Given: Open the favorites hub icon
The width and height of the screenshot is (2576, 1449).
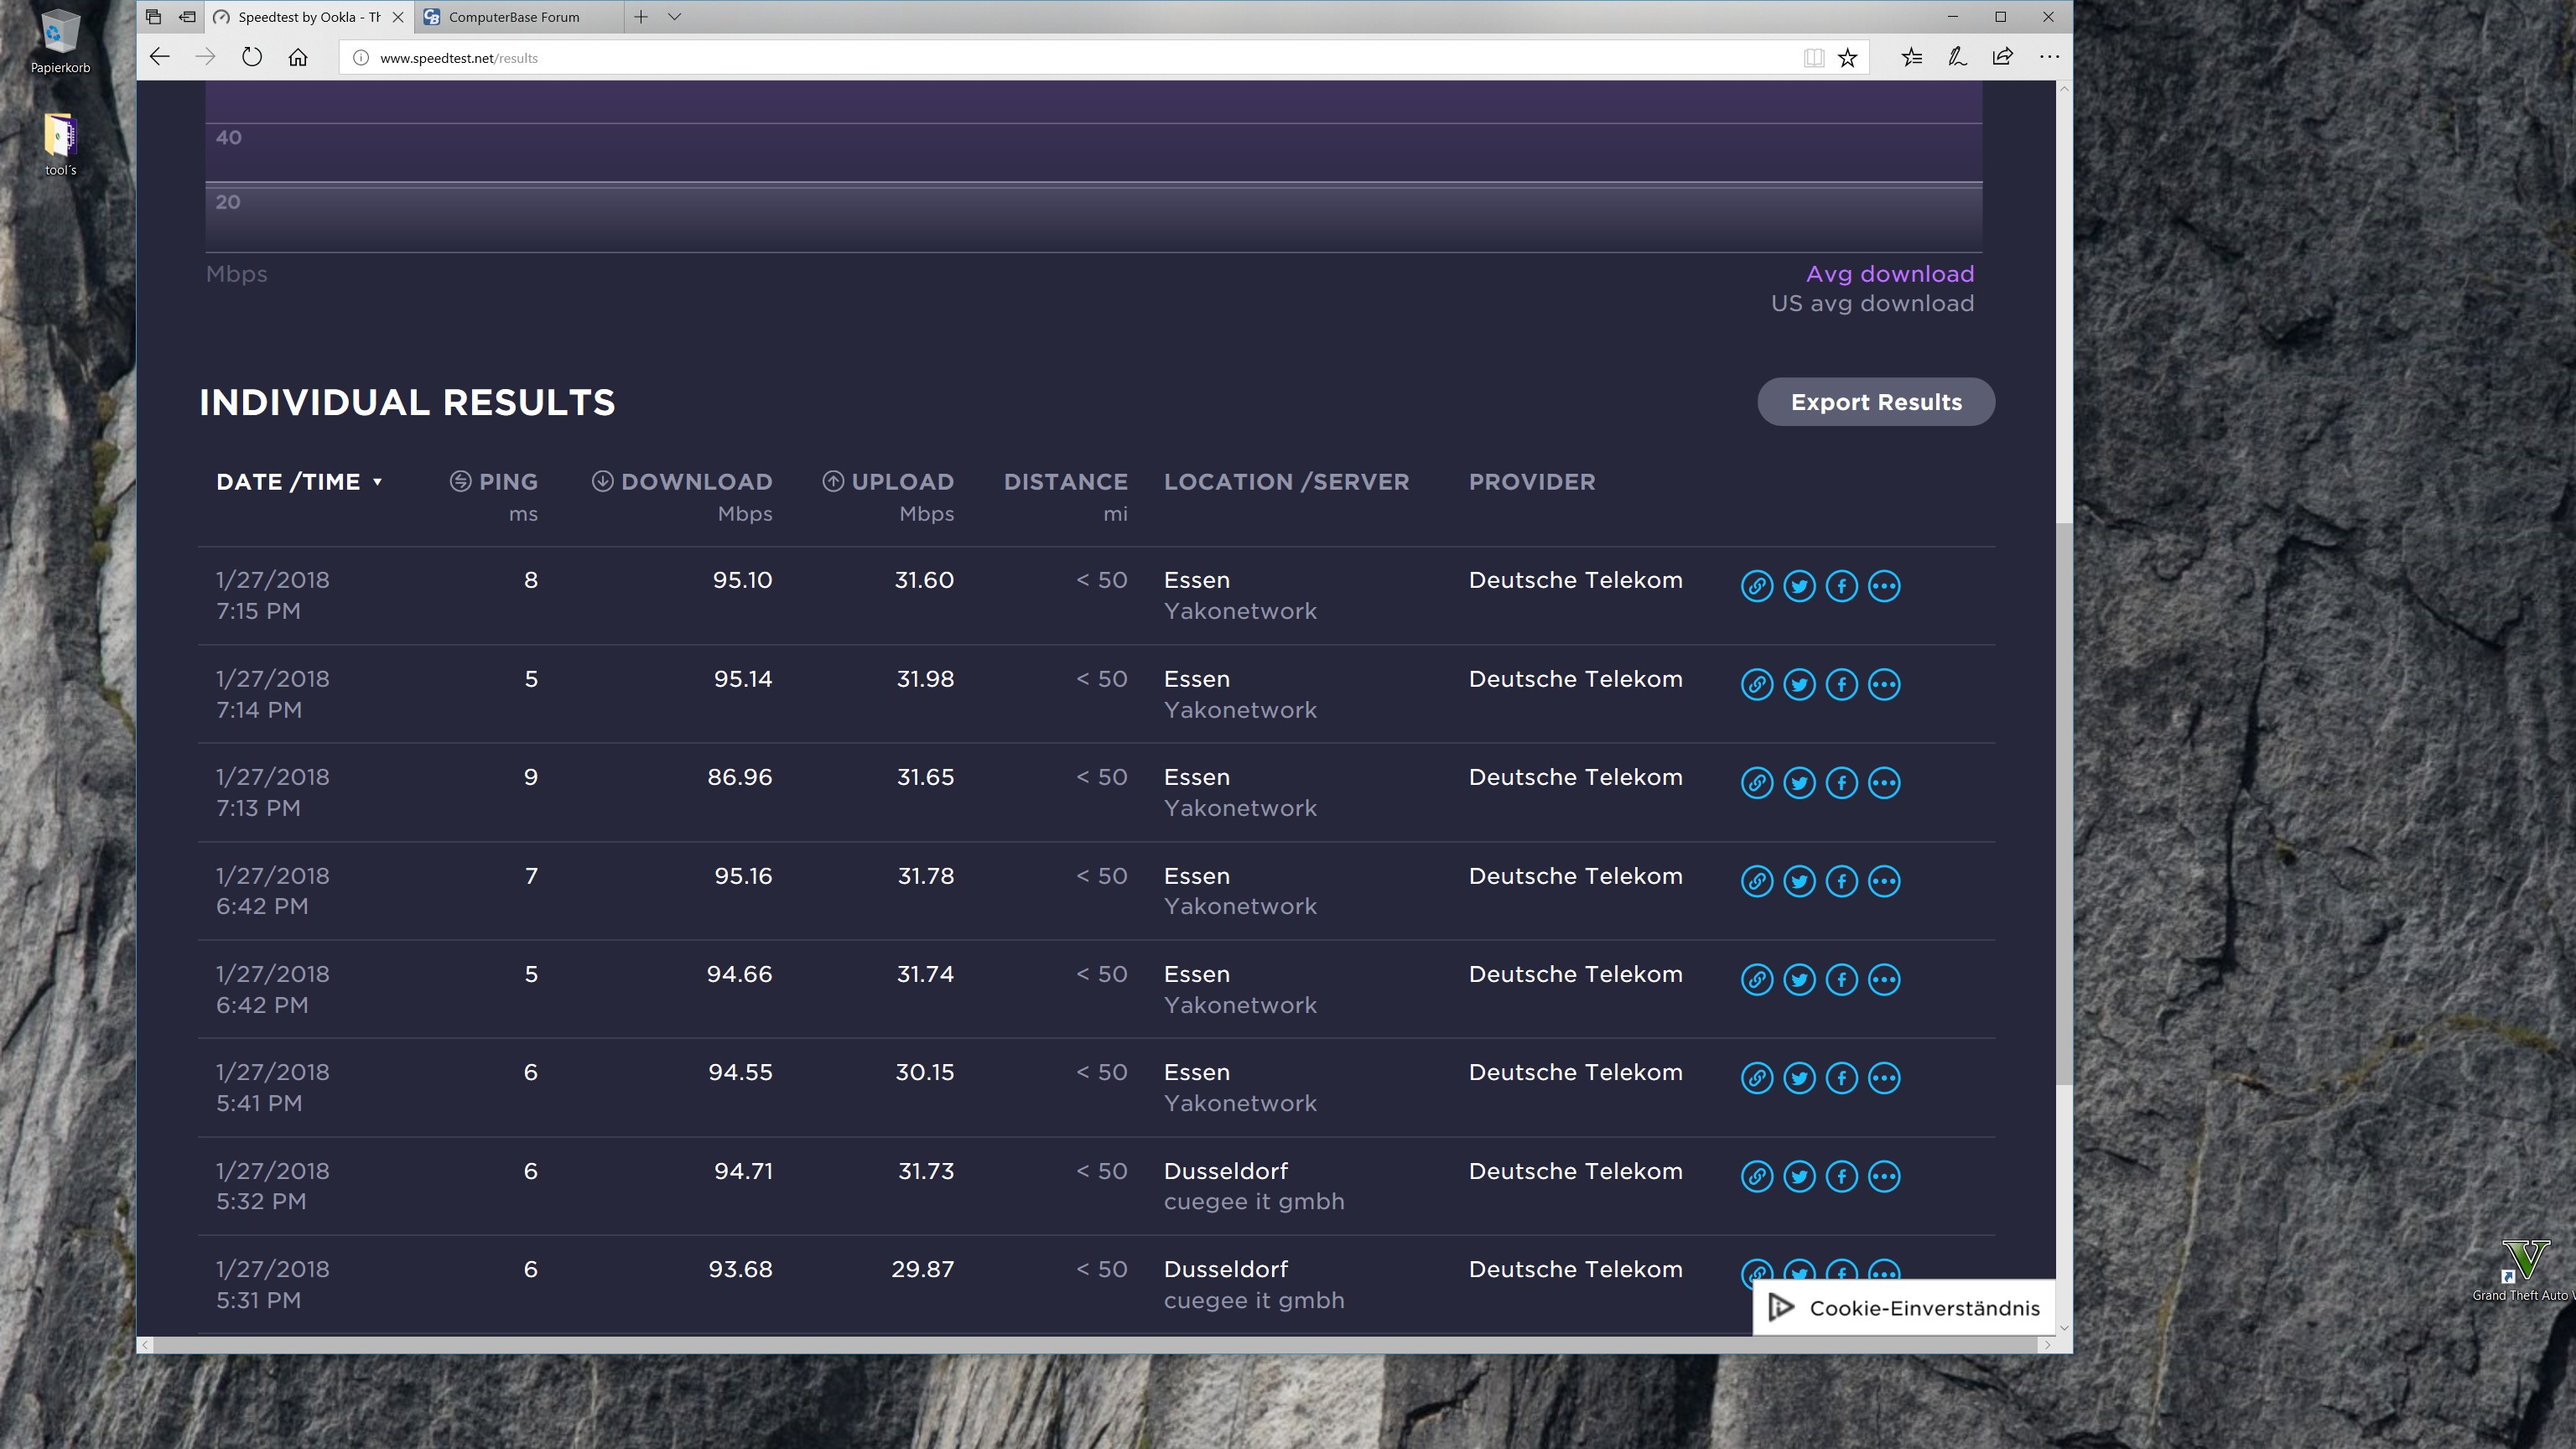Looking at the screenshot, I should coord(1911,57).
